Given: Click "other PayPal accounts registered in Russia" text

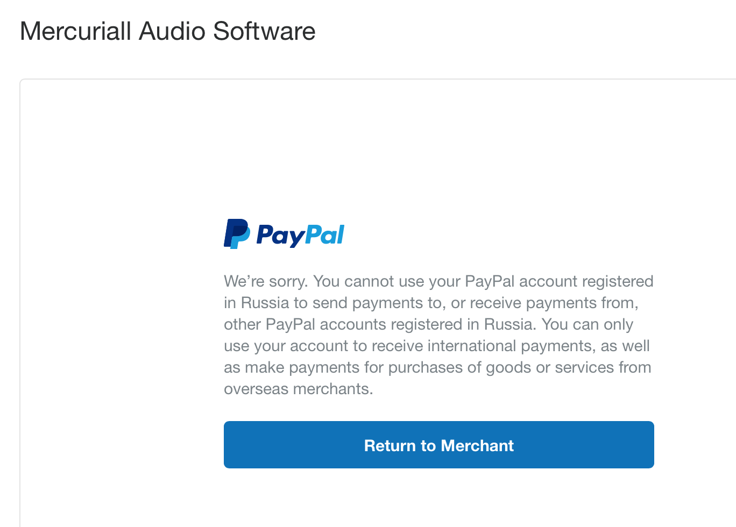Looking at the screenshot, I should coord(380,324).
